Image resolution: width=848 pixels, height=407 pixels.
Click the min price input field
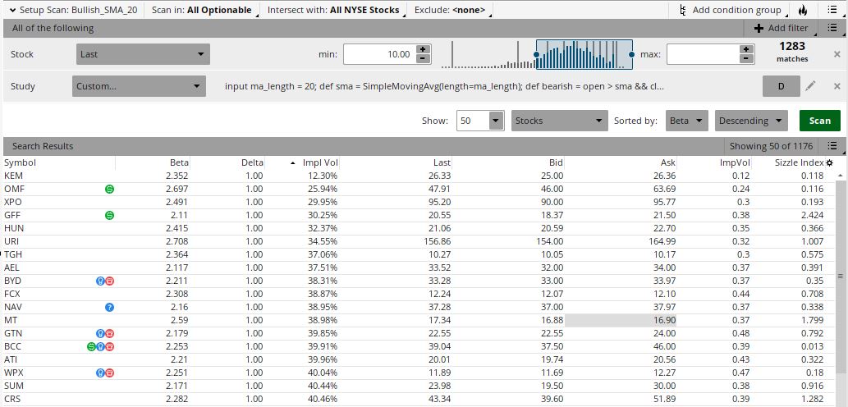point(379,54)
